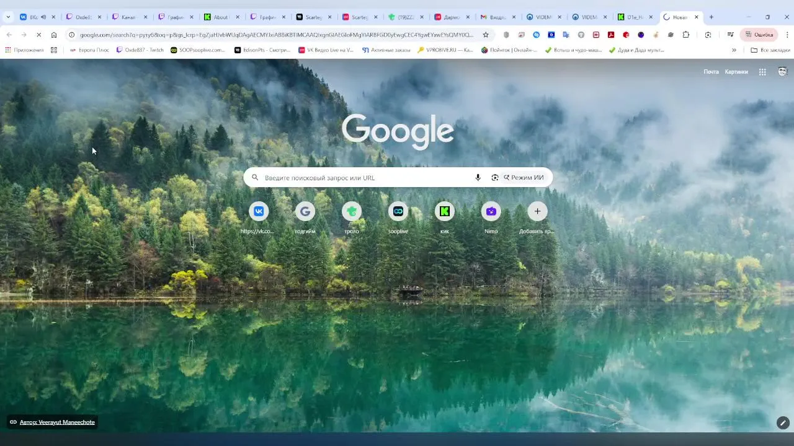Open the EdisonPts bookmark
Screen dimensions: 794x446
(262, 50)
